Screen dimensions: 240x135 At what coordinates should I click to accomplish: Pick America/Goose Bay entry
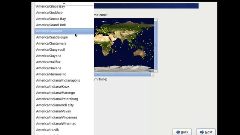click(64, 19)
